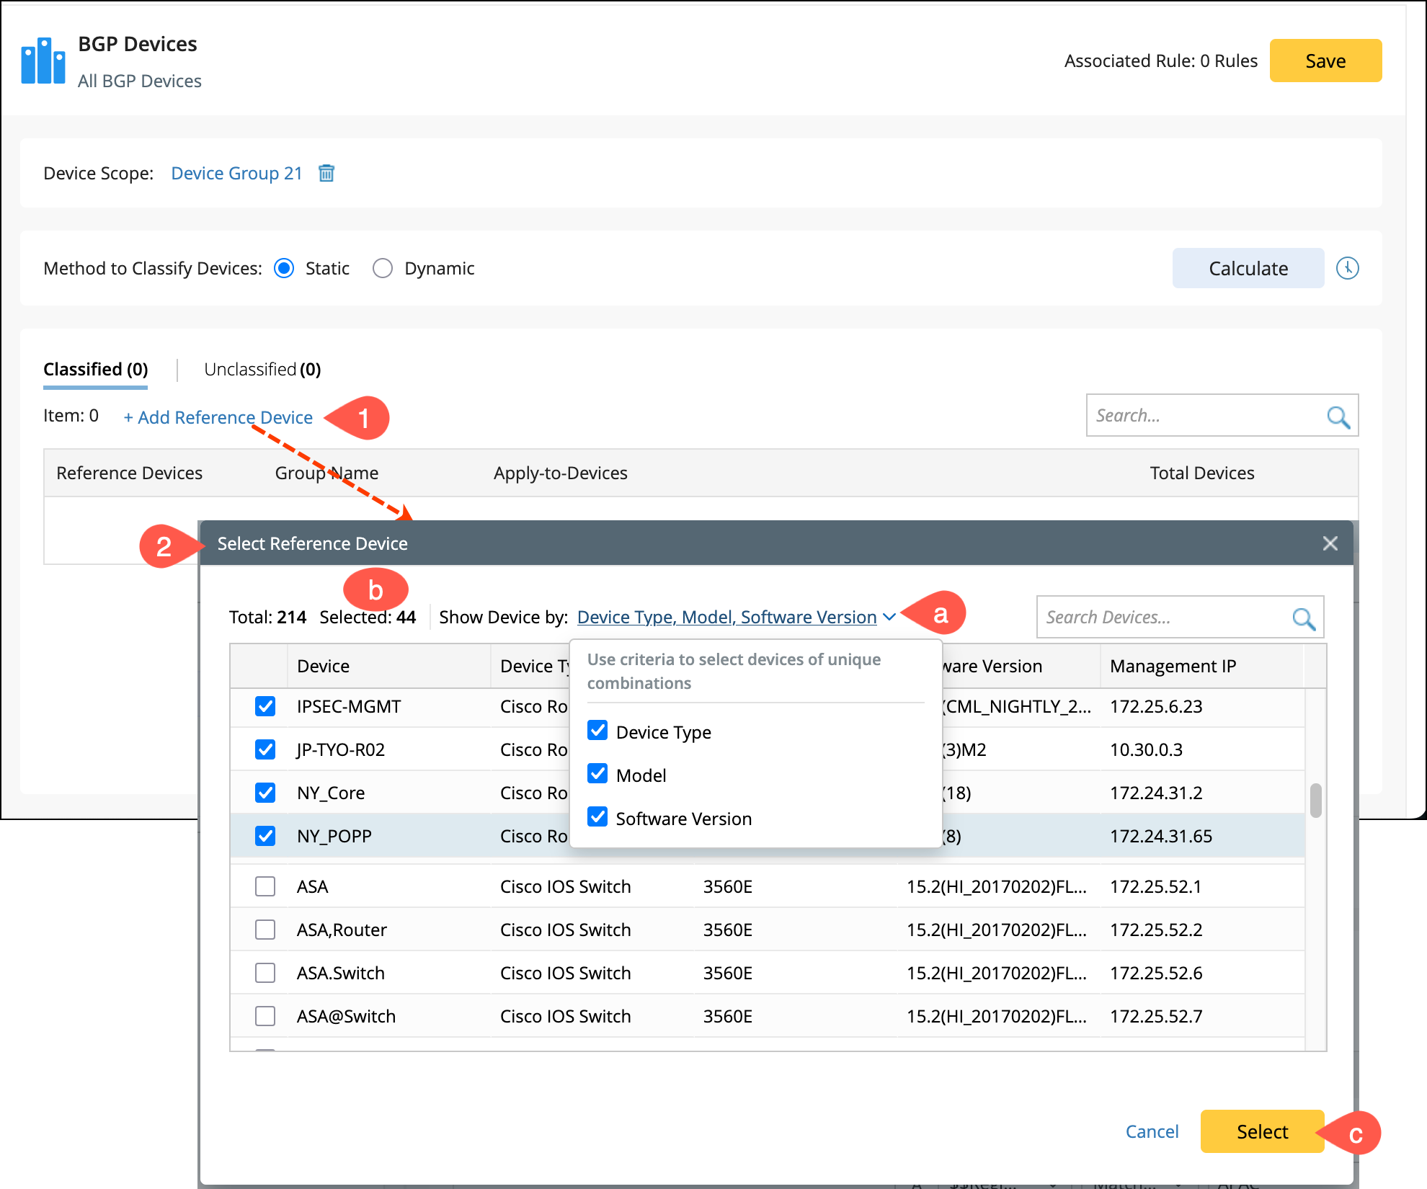This screenshot has height=1189, width=1427.
Task: Click Add Reference Device link
Action: [218, 417]
